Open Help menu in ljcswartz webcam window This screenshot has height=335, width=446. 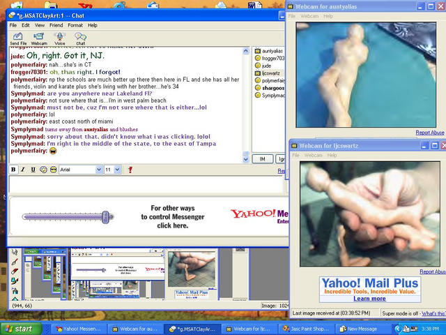332,155
